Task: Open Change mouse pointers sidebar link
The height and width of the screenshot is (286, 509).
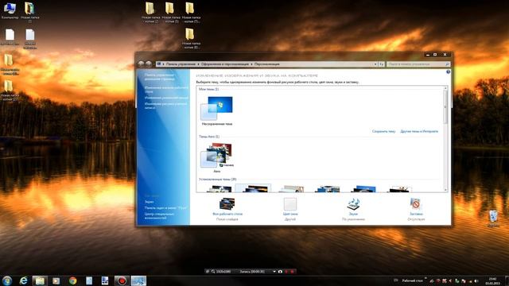Action: pyautogui.click(x=166, y=98)
